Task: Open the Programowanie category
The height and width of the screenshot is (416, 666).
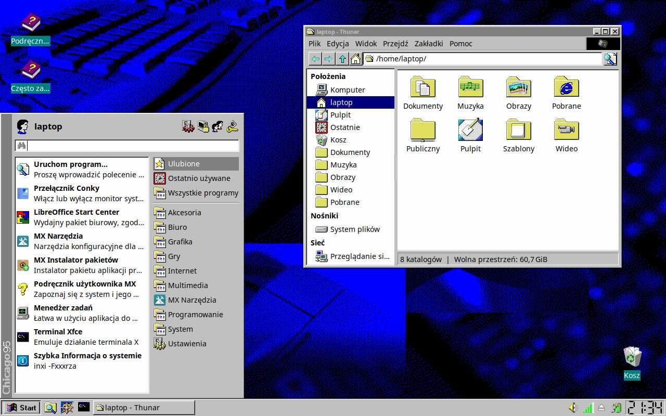Action: pos(196,315)
